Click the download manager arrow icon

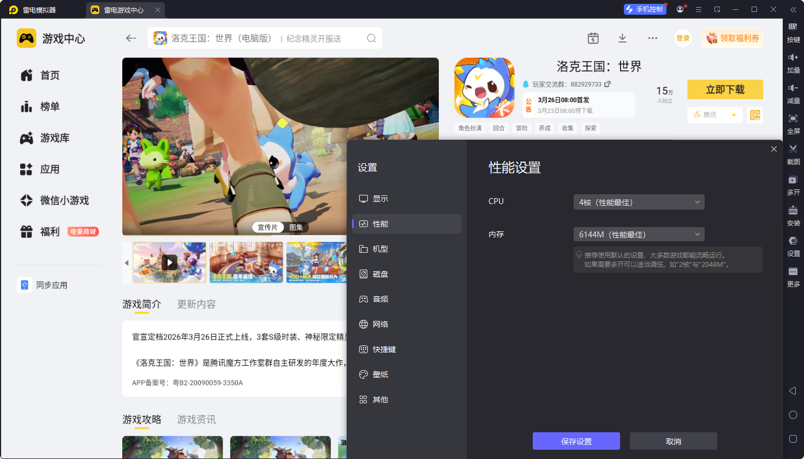click(622, 38)
